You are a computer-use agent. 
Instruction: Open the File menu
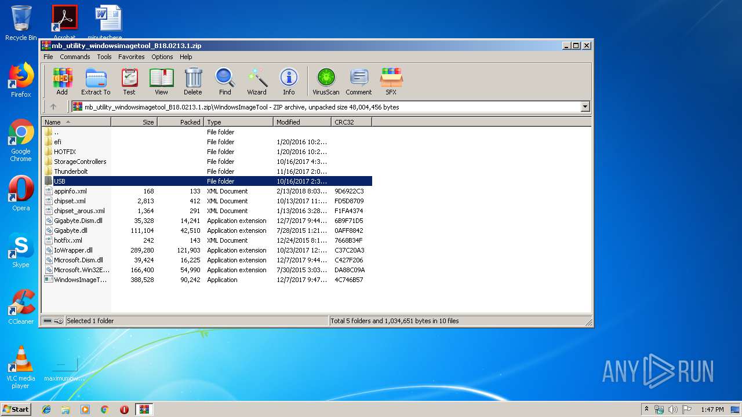[x=48, y=57]
